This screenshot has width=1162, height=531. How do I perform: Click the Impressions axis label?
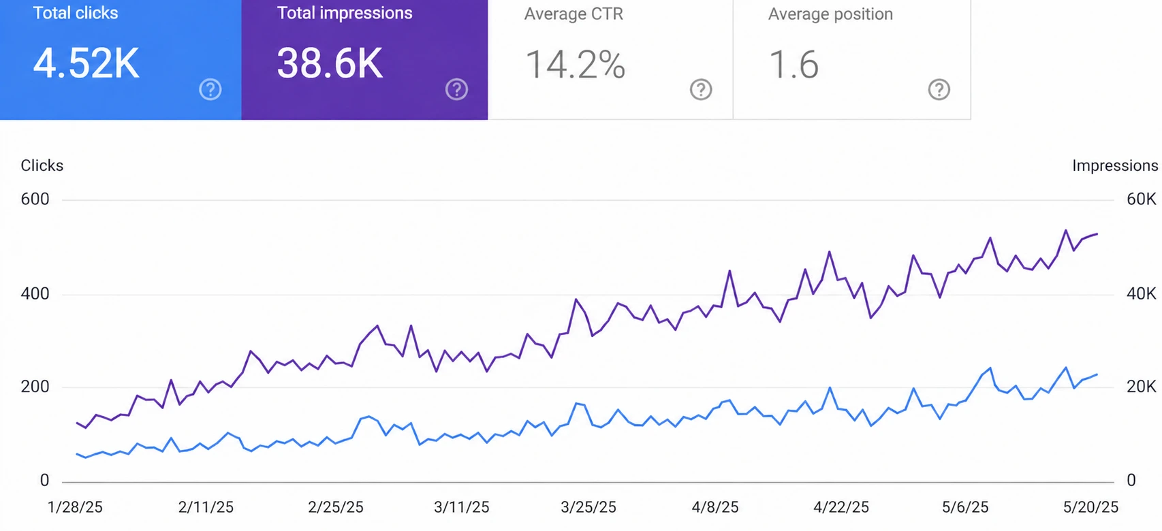click(x=1115, y=165)
